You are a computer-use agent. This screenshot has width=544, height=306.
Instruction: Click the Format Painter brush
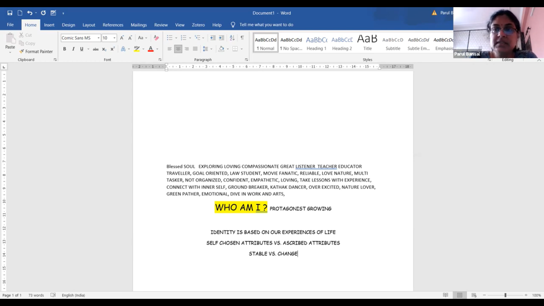36,51
